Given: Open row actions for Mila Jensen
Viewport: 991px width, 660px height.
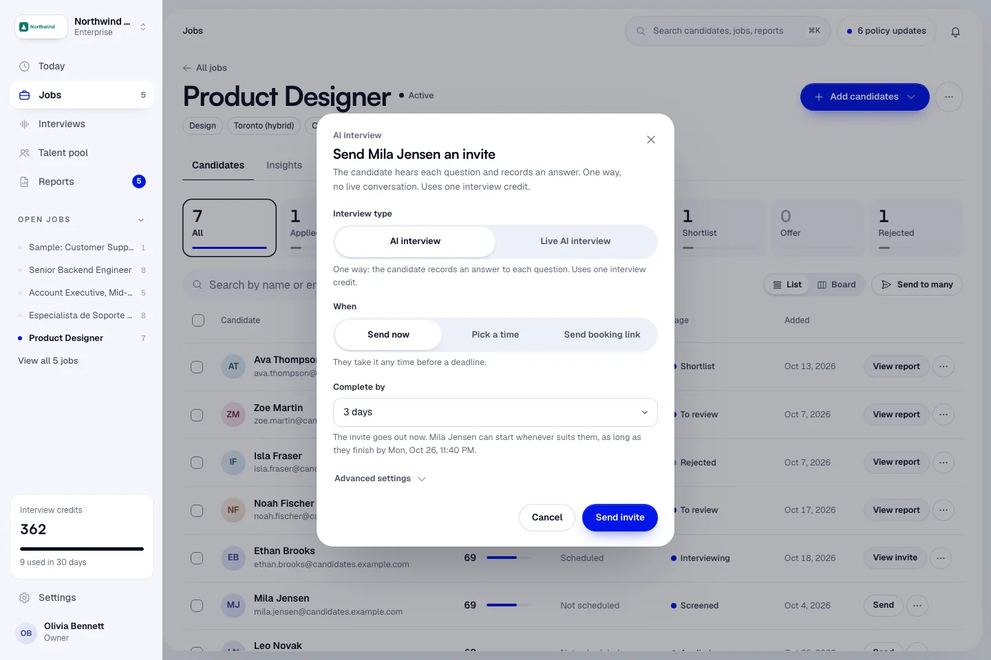Looking at the screenshot, I should click(917, 606).
